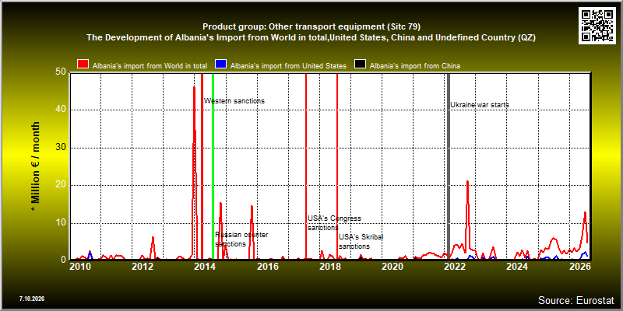Click the x-axis label 2014
623x311 pixels.
pyautogui.click(x=205, y=267)
